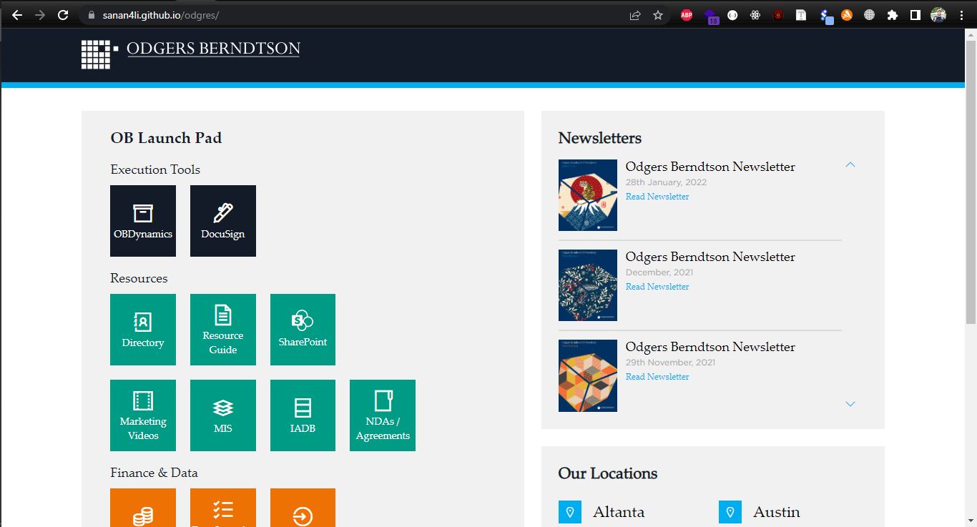Open the orange coins stack tile
The height and width of the screenshot is (527, 977).
[x=143, y=508]
